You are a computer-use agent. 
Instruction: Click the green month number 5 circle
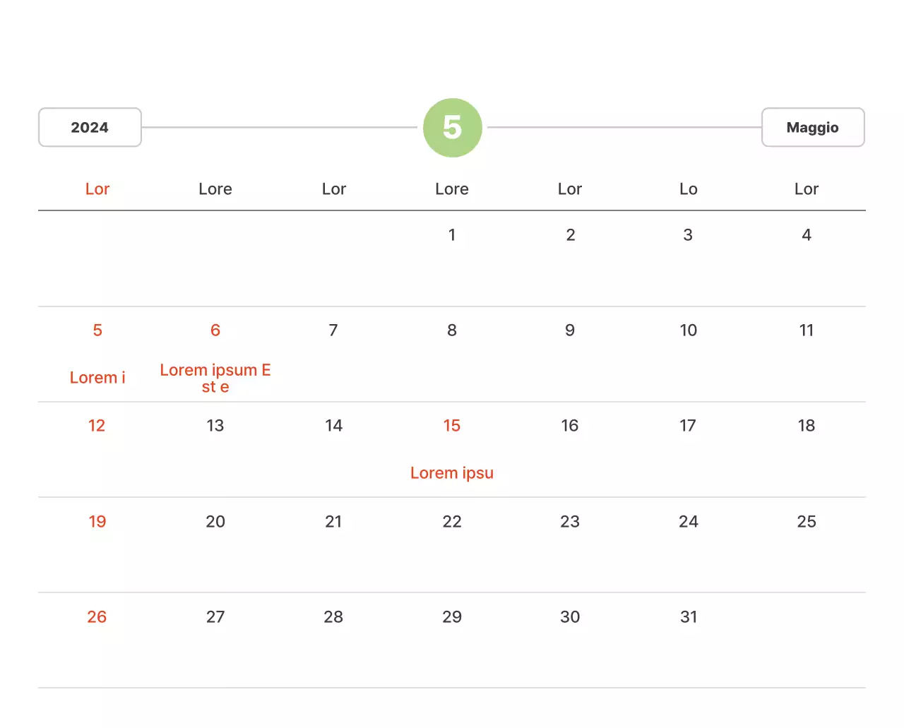[x=452, y=128]
